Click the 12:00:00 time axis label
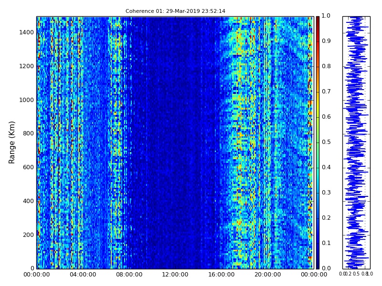Image resolution: width=382 pixels, height=286 pixels. 175,275
